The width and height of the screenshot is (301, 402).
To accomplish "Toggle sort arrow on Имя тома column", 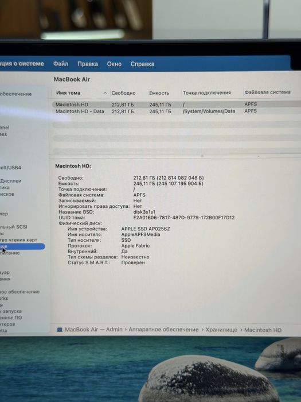I will point(105,93).
